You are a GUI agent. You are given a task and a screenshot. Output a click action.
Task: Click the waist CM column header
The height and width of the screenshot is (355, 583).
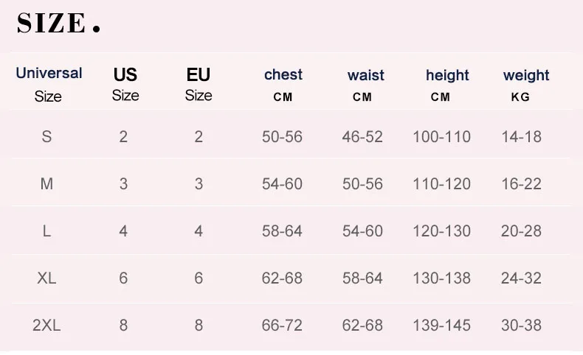(365, 85)
